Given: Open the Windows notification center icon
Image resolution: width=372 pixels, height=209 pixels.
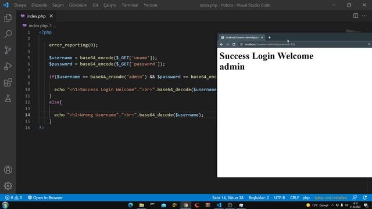Looking at the screenshot, I should (x=366, y=205).
